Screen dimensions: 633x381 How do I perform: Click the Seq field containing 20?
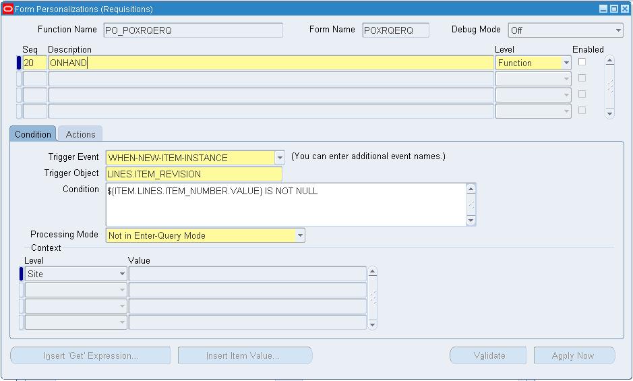(35, 63)
